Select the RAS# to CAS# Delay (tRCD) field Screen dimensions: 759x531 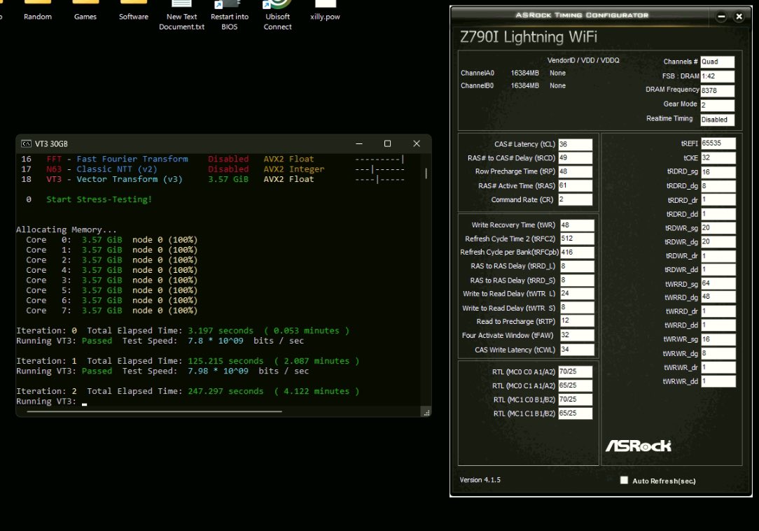(575, 158)
